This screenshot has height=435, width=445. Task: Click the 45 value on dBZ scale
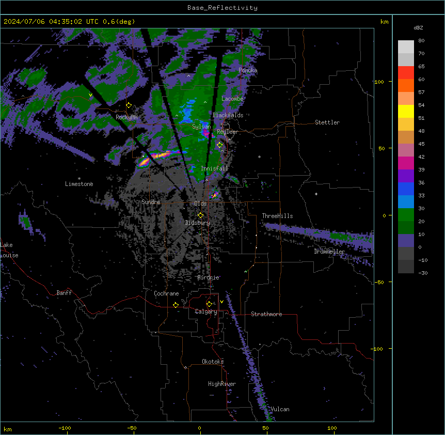[421, 144]
